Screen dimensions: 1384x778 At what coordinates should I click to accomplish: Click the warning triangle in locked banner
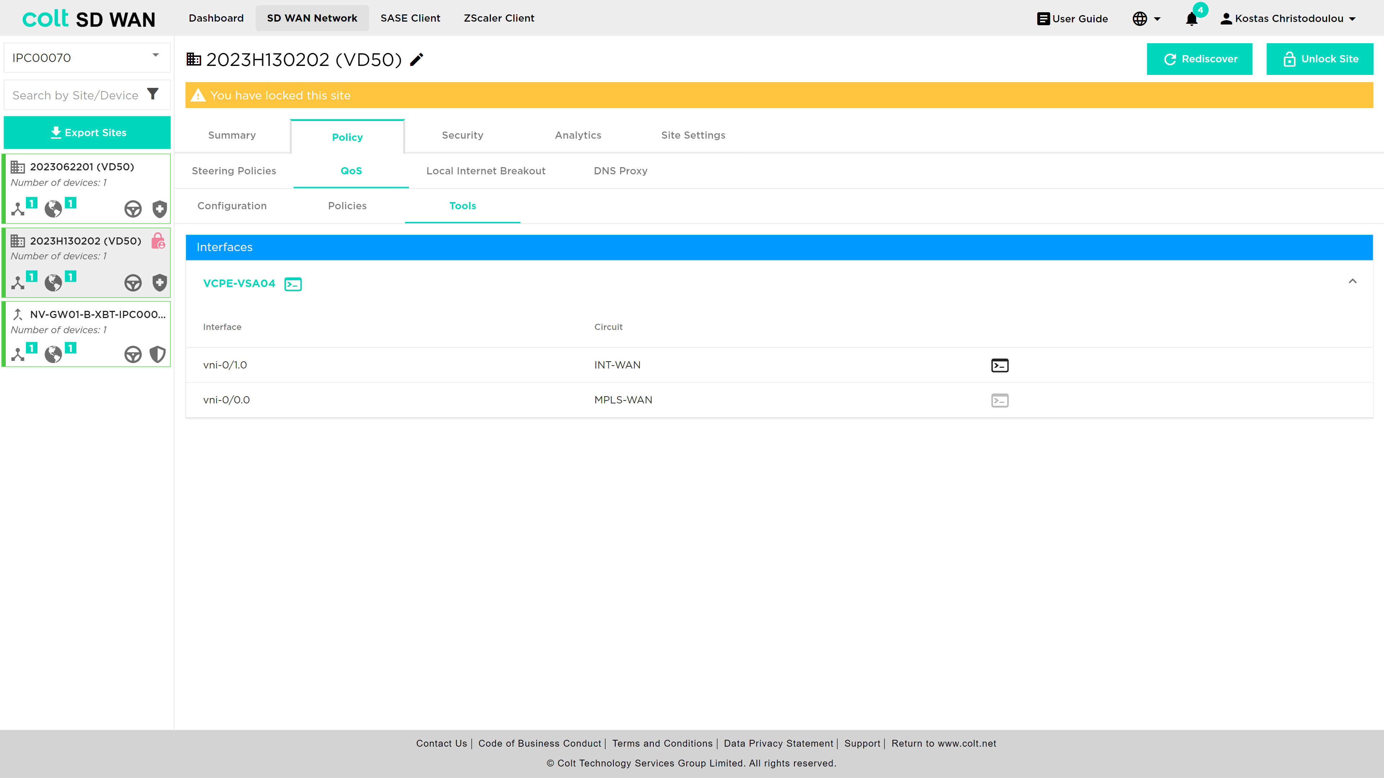(198, 95)
